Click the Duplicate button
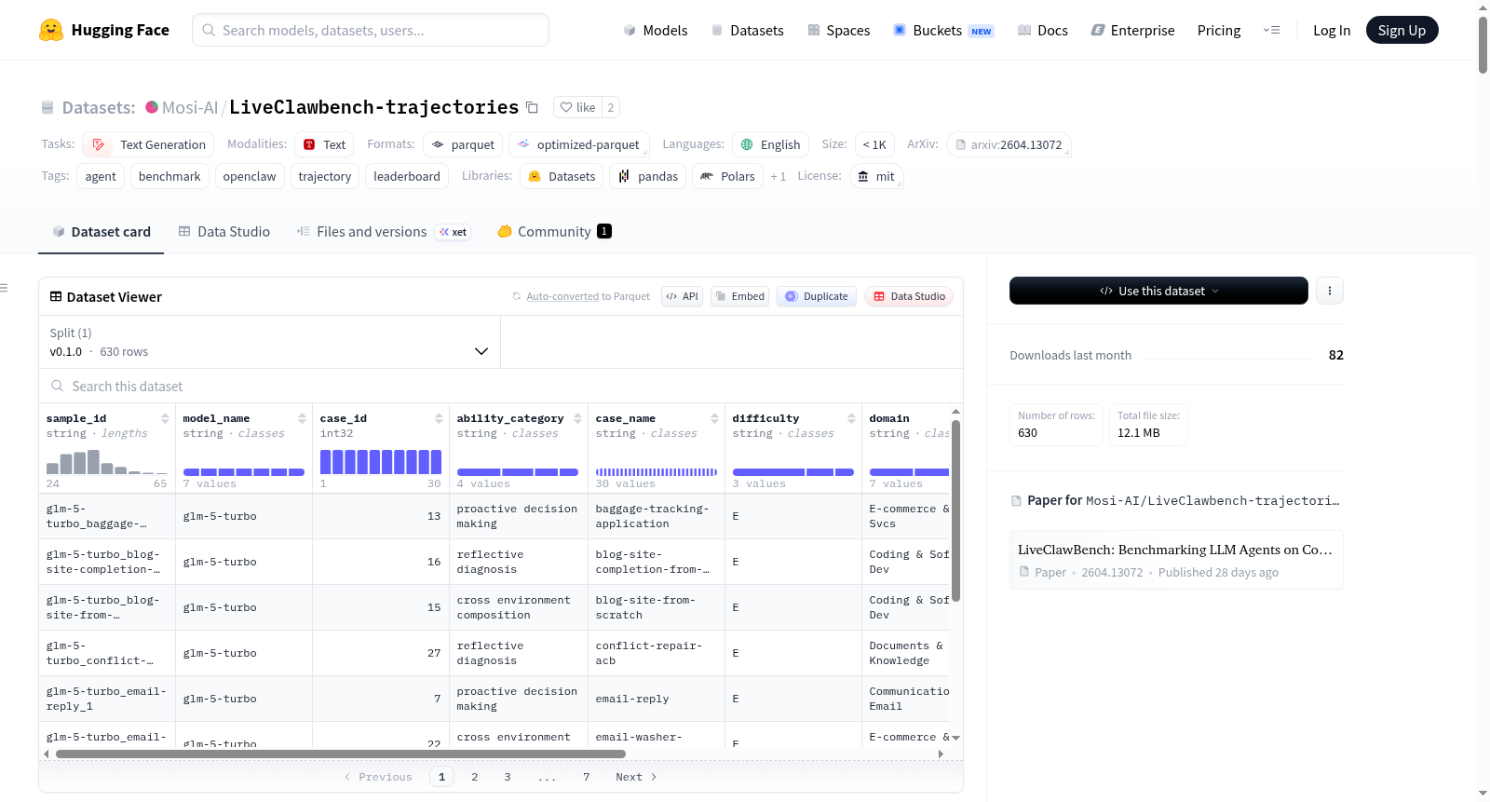 pos(817,296)
